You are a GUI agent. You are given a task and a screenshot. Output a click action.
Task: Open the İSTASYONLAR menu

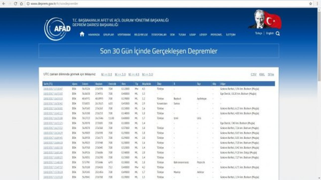click(159, 35)
